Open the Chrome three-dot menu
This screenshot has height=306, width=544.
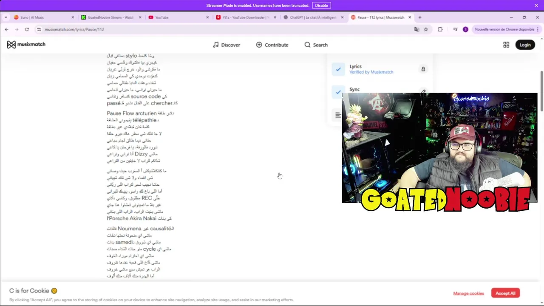coord(538,29)
